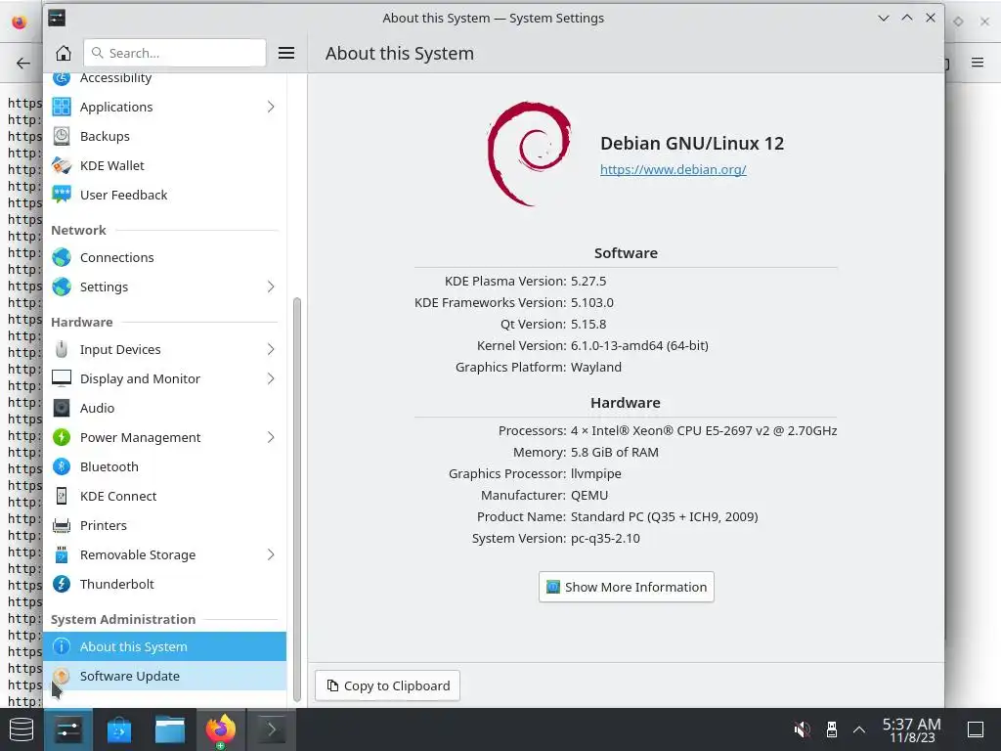Open Removable Storage icon
This screenshot has width=1001, height=751.
(x=62, y=555)
